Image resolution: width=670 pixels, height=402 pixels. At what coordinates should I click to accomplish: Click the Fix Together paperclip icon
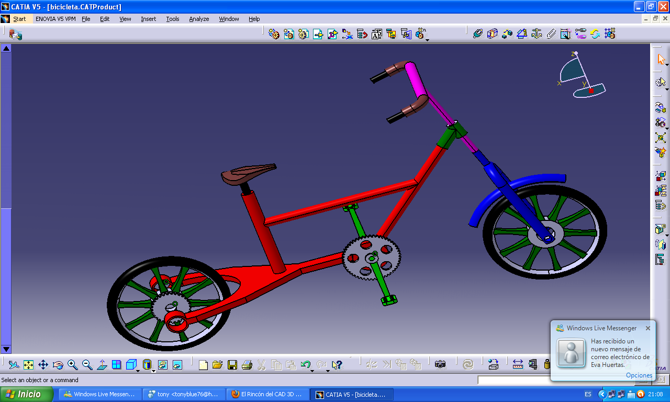coord(551,34)
